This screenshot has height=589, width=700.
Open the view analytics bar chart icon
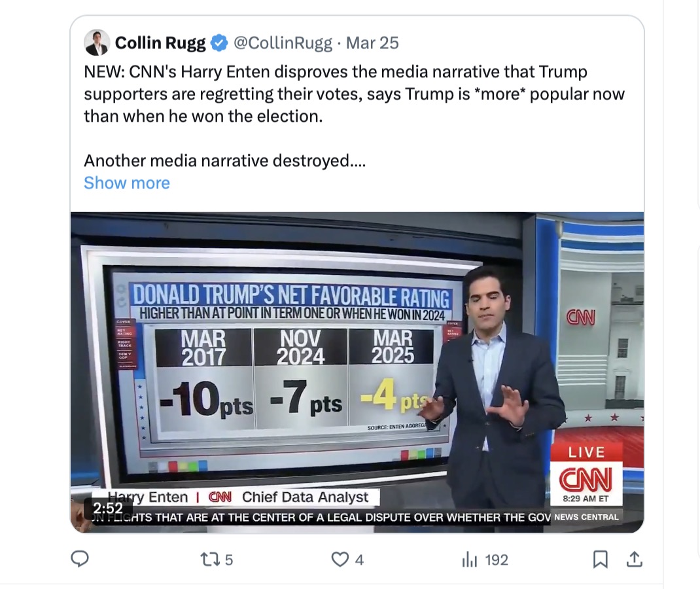pyautogui.click(x=469, y=560)
